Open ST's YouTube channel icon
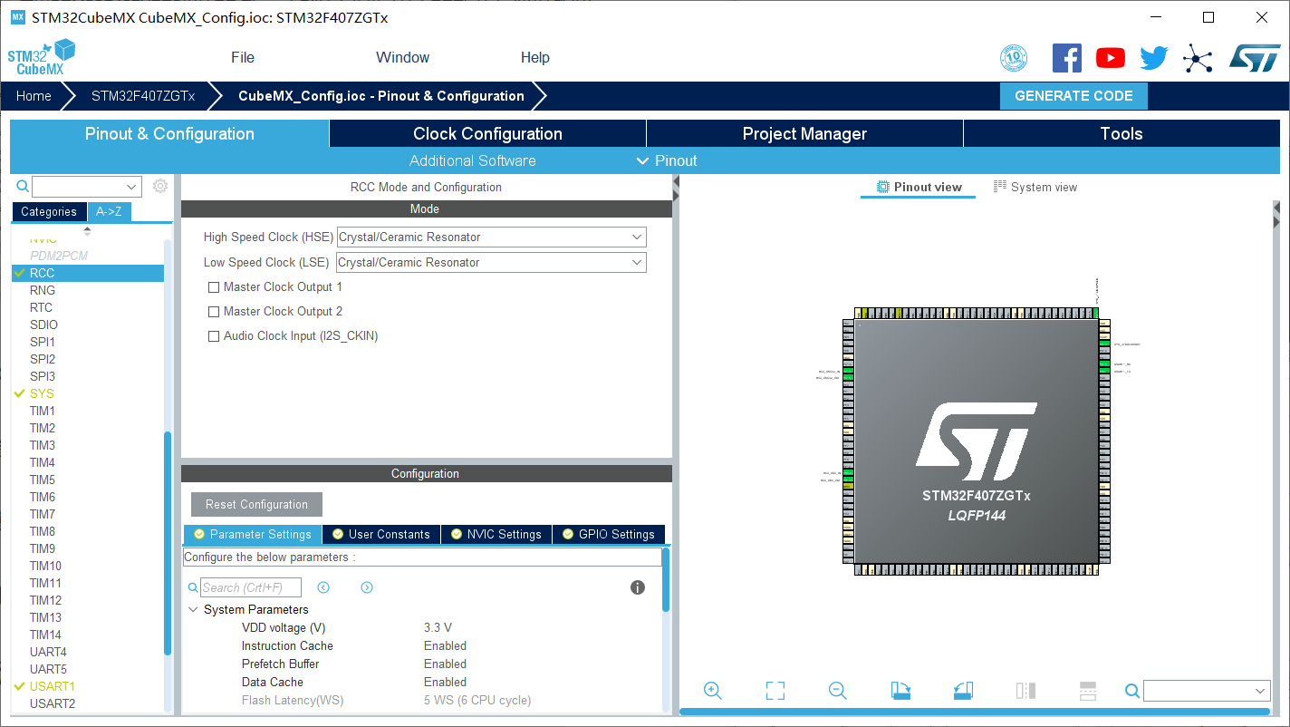Screen dimensions: 1290x727 pos(1110,57)
